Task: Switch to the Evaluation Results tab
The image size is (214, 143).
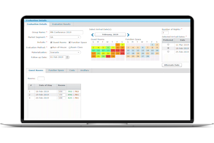Action: click(x=61, y=24)
